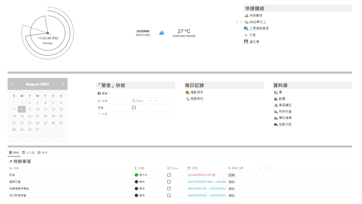Click the August 2022 calendar title
The image size is (362, 204).
click(37, 84)
